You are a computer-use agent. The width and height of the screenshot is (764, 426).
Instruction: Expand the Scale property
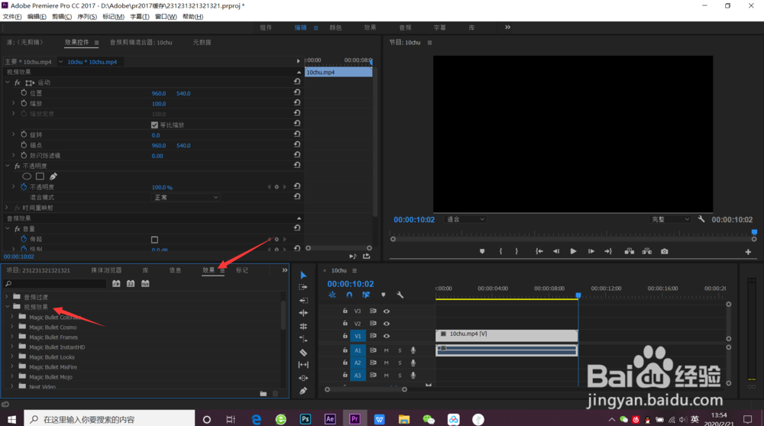13,103
